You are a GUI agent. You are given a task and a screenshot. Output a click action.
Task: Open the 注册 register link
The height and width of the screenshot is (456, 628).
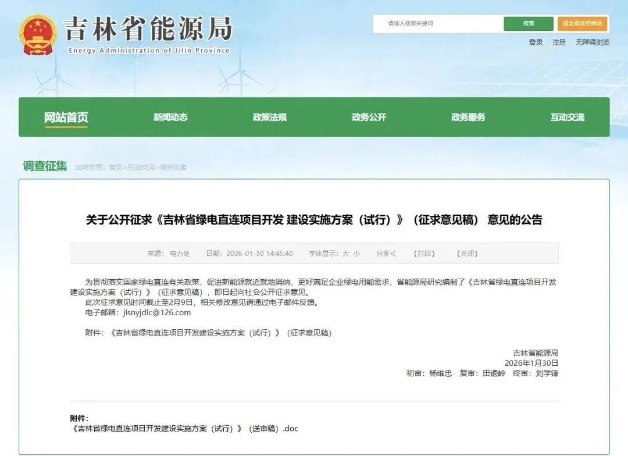click(559, 42)
